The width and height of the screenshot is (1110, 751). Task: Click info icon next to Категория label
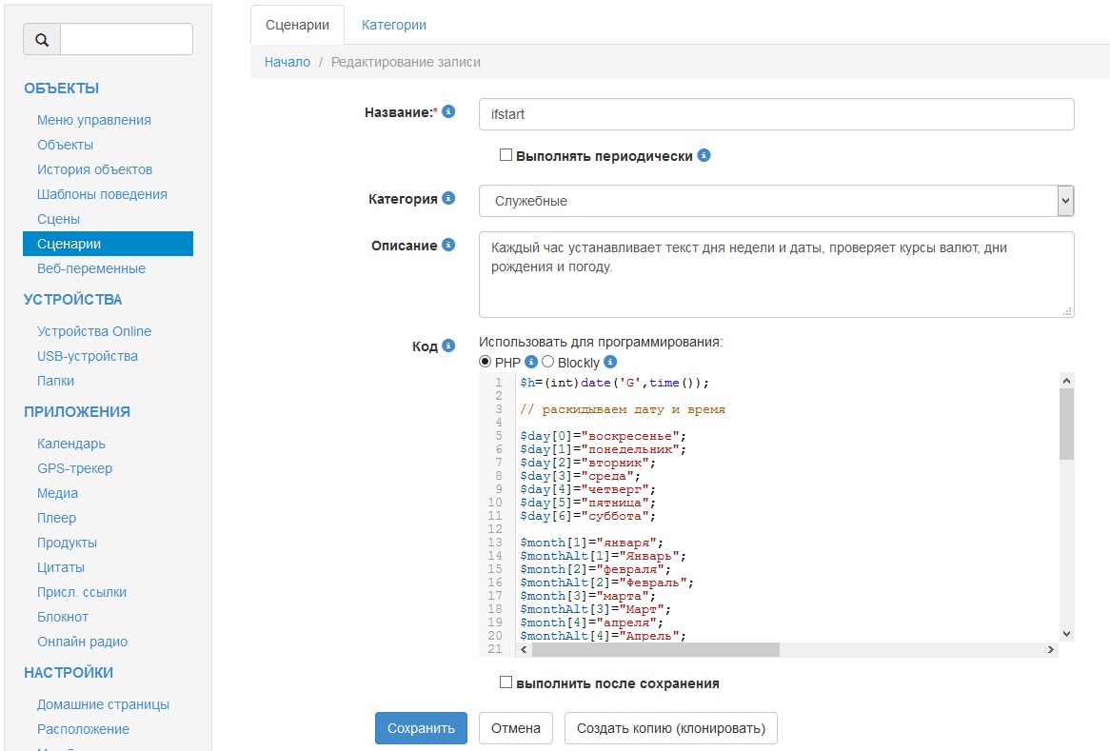(x=449, y=199)
